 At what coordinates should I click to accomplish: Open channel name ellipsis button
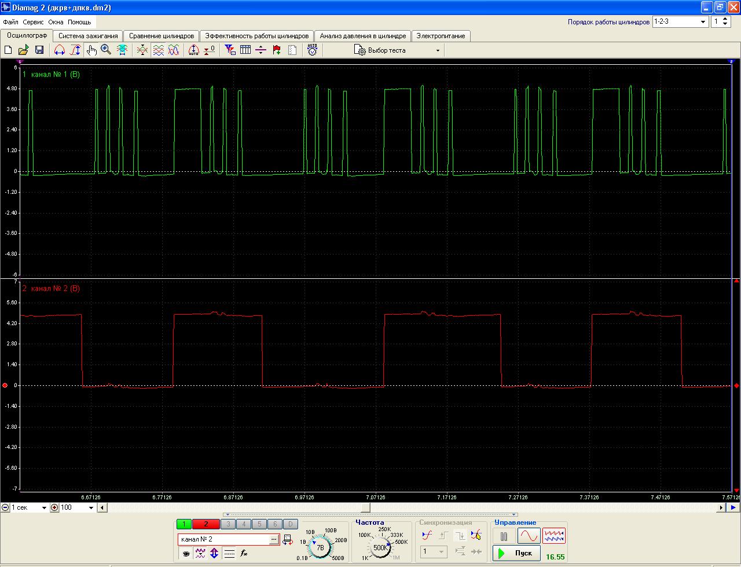[274, 539]
